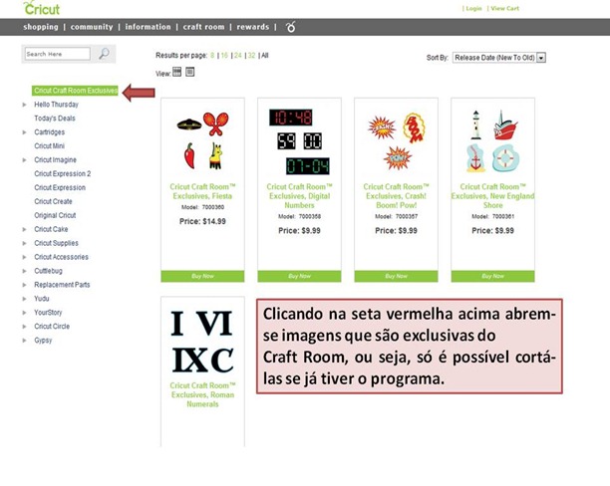Click the Roman Numerals product thumbnail
610x486 pixels.
point(202,342)
